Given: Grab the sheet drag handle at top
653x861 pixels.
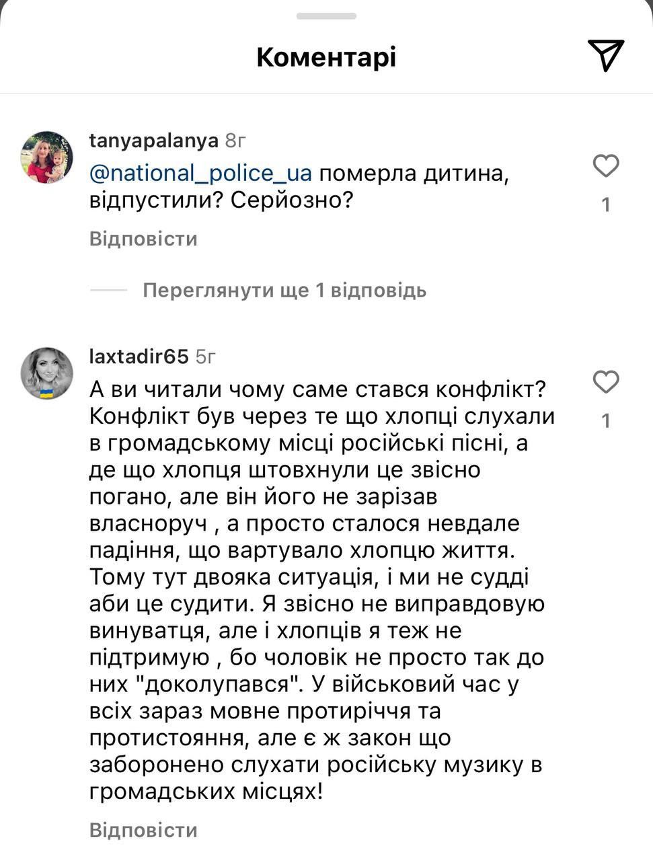Looking at the screenshot, I should pos(326,15).
